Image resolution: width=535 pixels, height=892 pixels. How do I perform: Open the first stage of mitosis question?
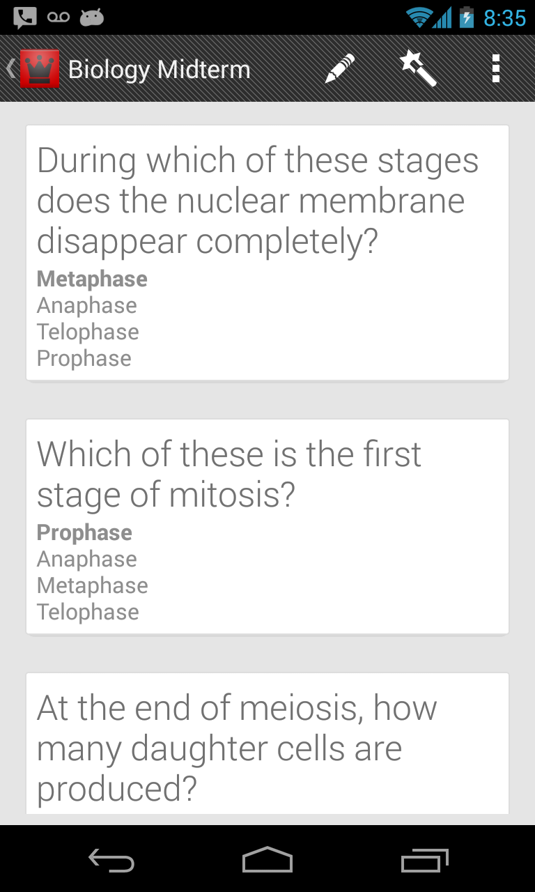(x=267, y=527)
